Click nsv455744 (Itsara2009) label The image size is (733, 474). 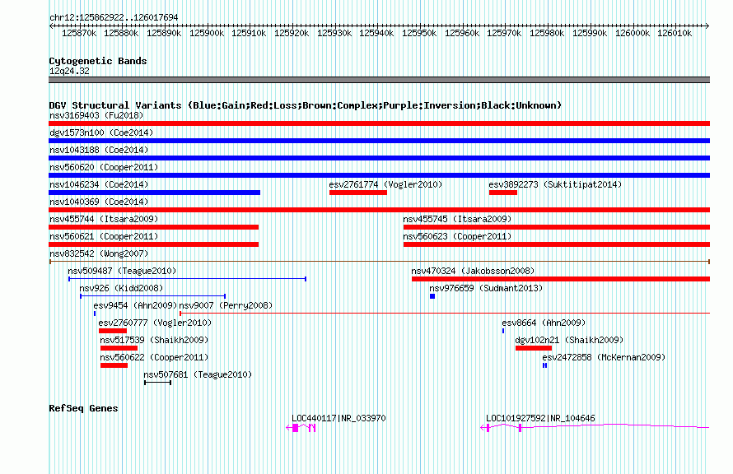point(103,219)
